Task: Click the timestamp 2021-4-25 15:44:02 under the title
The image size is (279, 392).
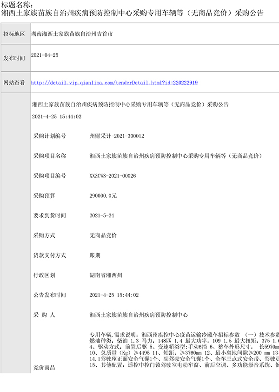Action: pyautogui.click(x=57, y=117)
